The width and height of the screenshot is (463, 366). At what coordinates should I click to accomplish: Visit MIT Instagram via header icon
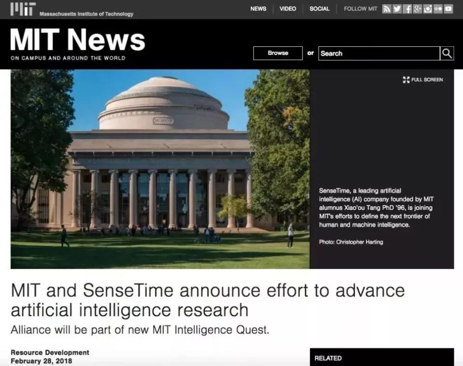pos(428,9)
